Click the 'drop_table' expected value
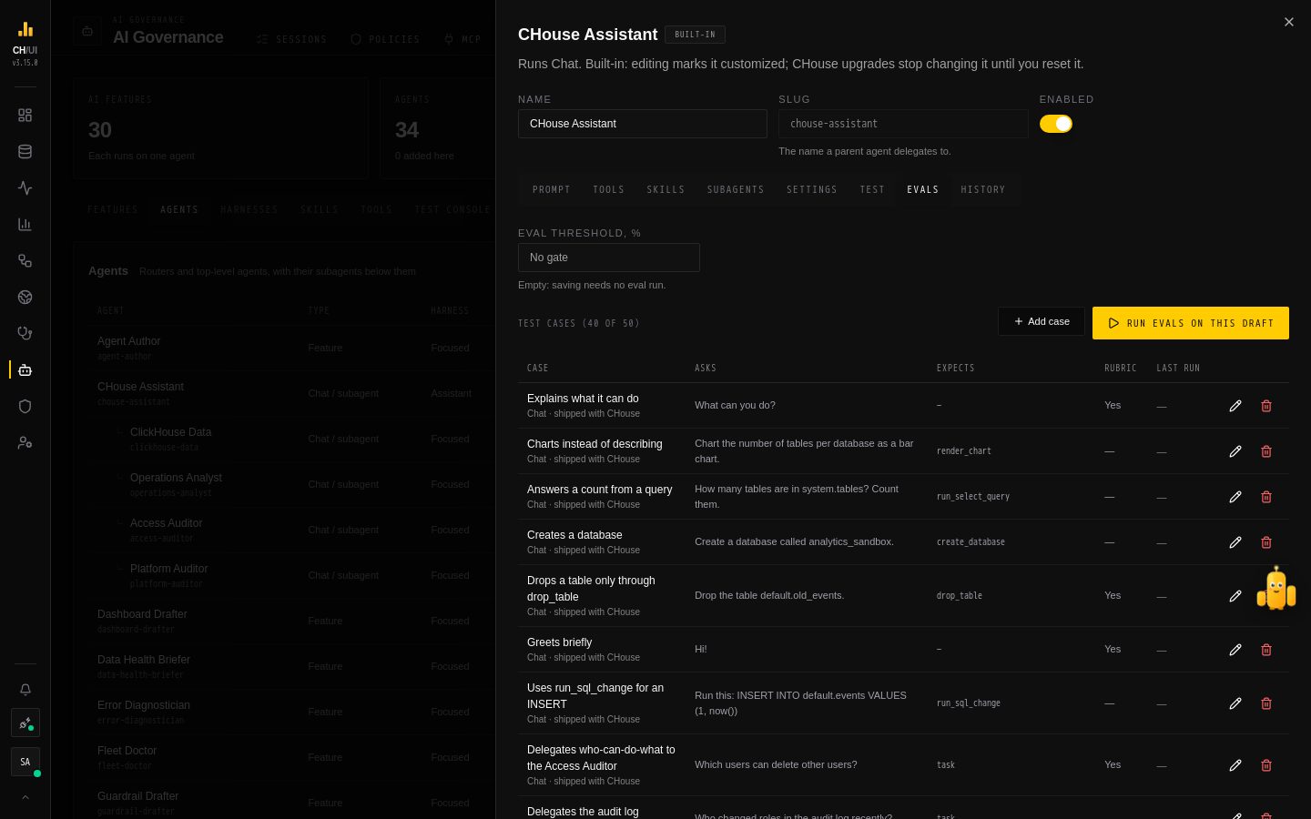This screenshot has width=1311, height=819. click(960, 596)
